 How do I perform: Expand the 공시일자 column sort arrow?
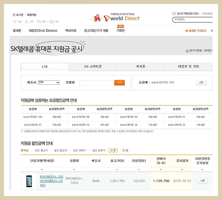[182, 170]
